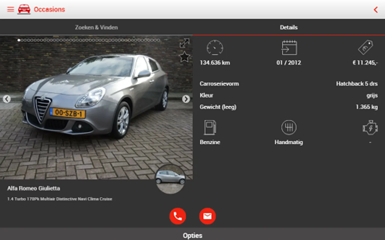Tap the red car Occasions logo
The image size is (385, 240).
point(24,9)
